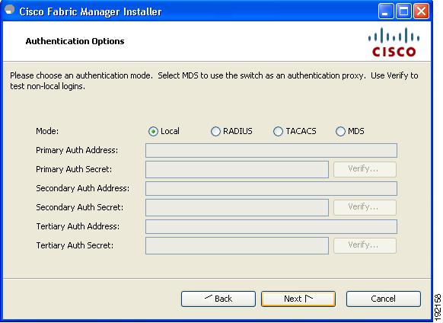
Task: Click the authentication mode instruction text
Action: (214, 81)
